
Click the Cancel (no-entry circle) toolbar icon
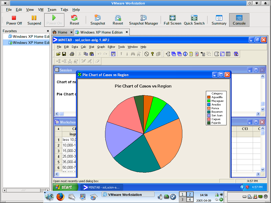(x=147, y=54)
